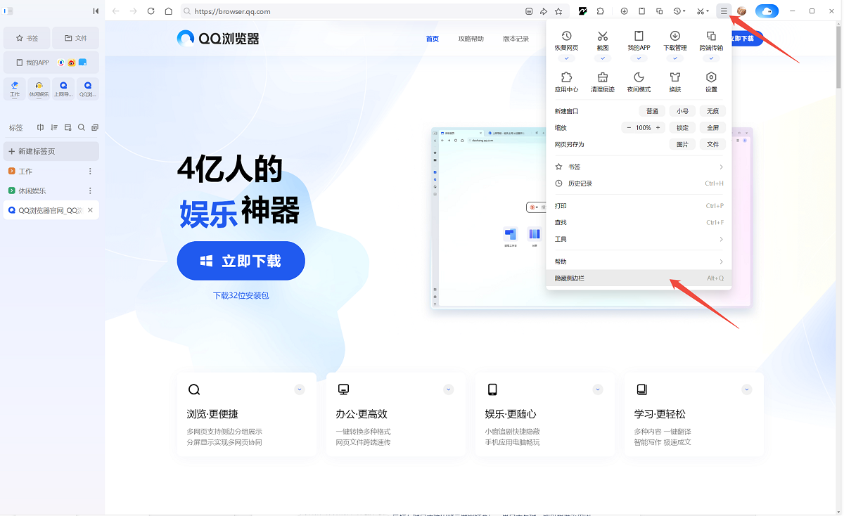Click the blue 立即下载 download button
Screen dimensions: 844x516
click(x=241, y=261)
